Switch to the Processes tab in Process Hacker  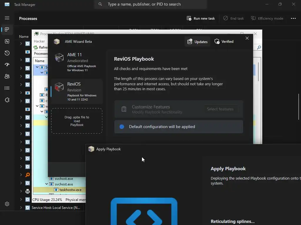coord(41,54)
